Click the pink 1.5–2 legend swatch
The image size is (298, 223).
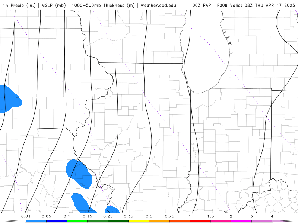click(221, 221)
